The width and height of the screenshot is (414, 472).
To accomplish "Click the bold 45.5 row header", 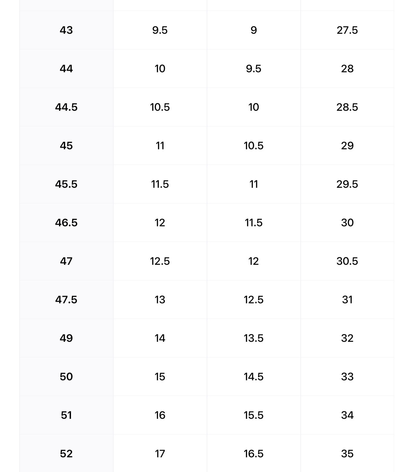I will [66, 184].
